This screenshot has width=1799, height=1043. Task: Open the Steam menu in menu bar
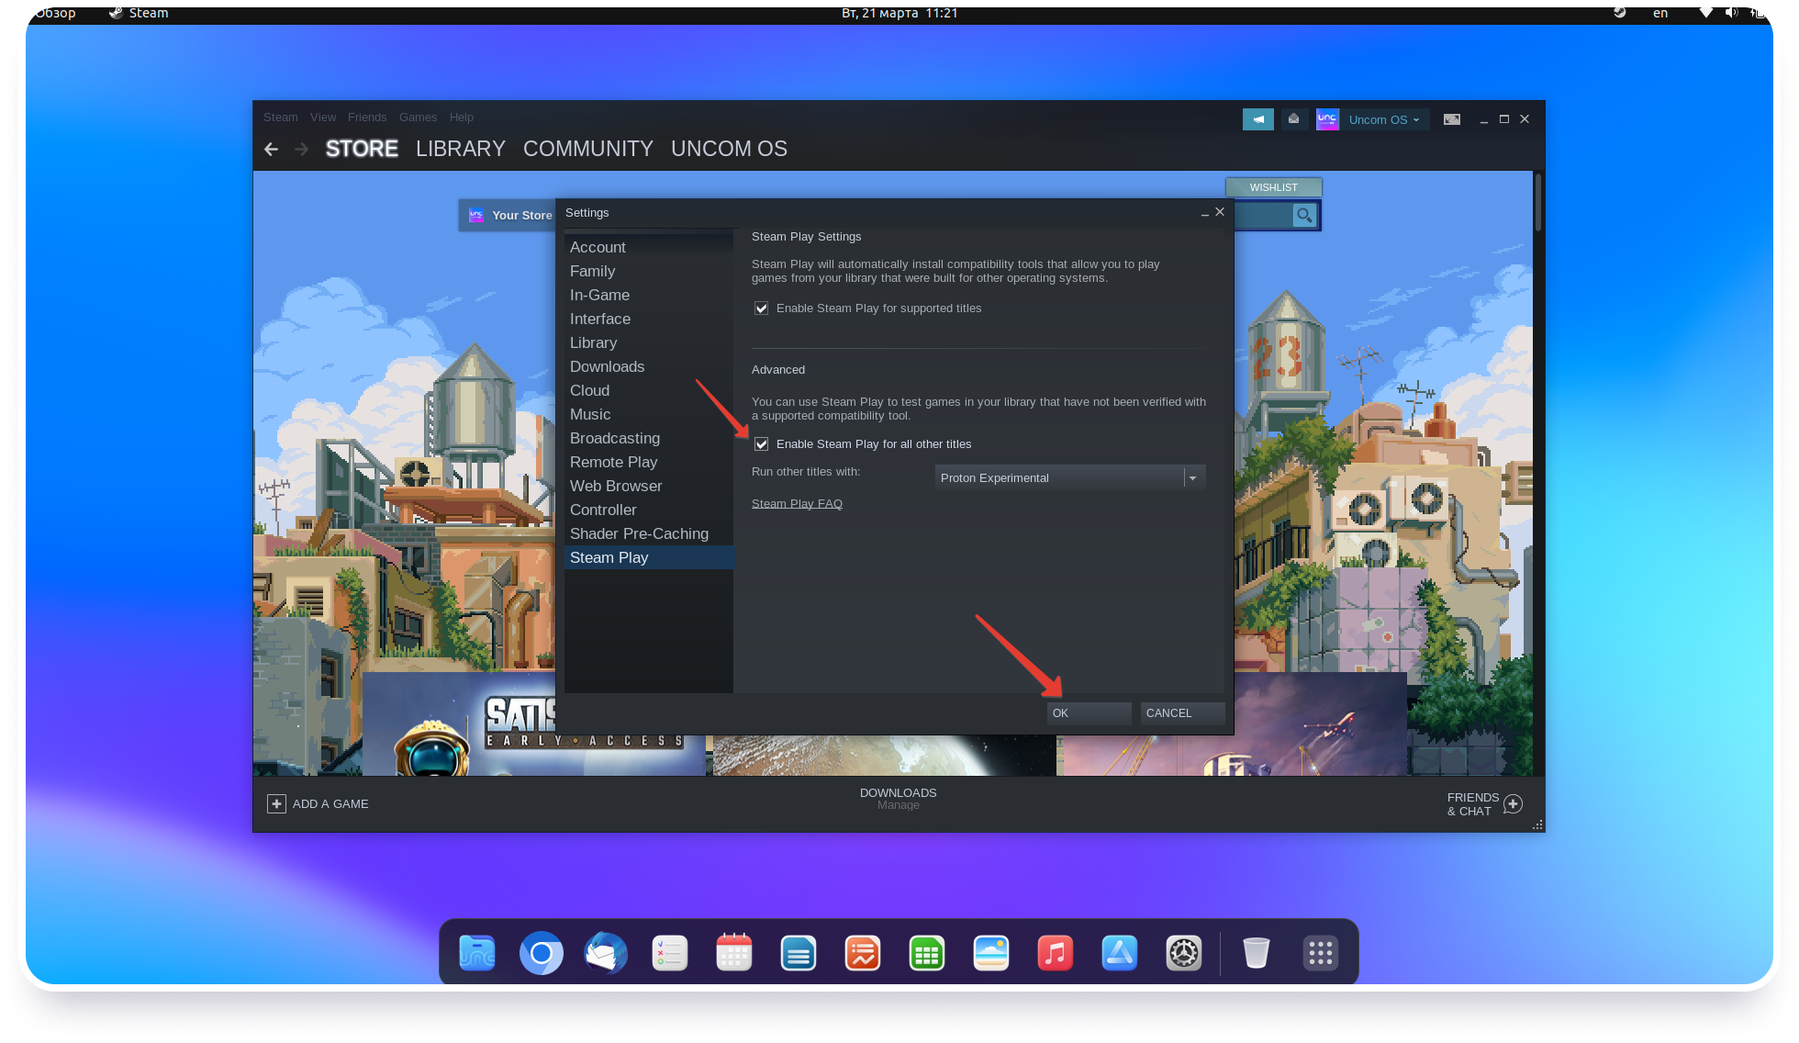[281, 117]
